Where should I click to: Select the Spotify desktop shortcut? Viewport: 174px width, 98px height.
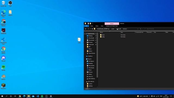coord(4,68)
